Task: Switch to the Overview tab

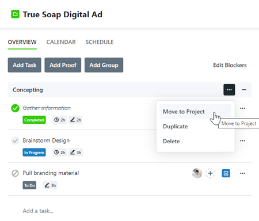Action: [x=22, y=42]
